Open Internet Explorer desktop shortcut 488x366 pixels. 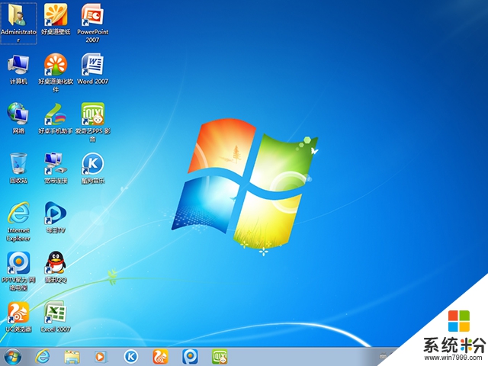(x=18, y=213)
